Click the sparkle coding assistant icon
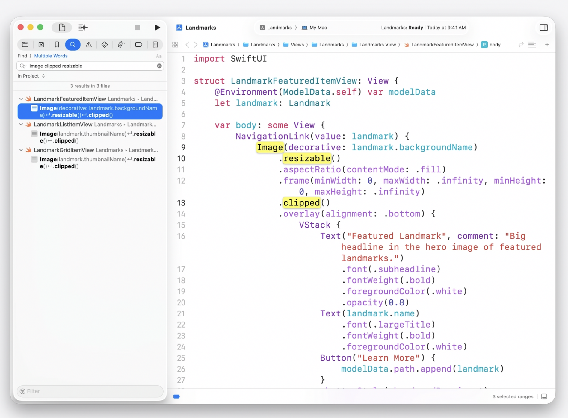This screenshot has height=418, width=568. click(83, 28)
